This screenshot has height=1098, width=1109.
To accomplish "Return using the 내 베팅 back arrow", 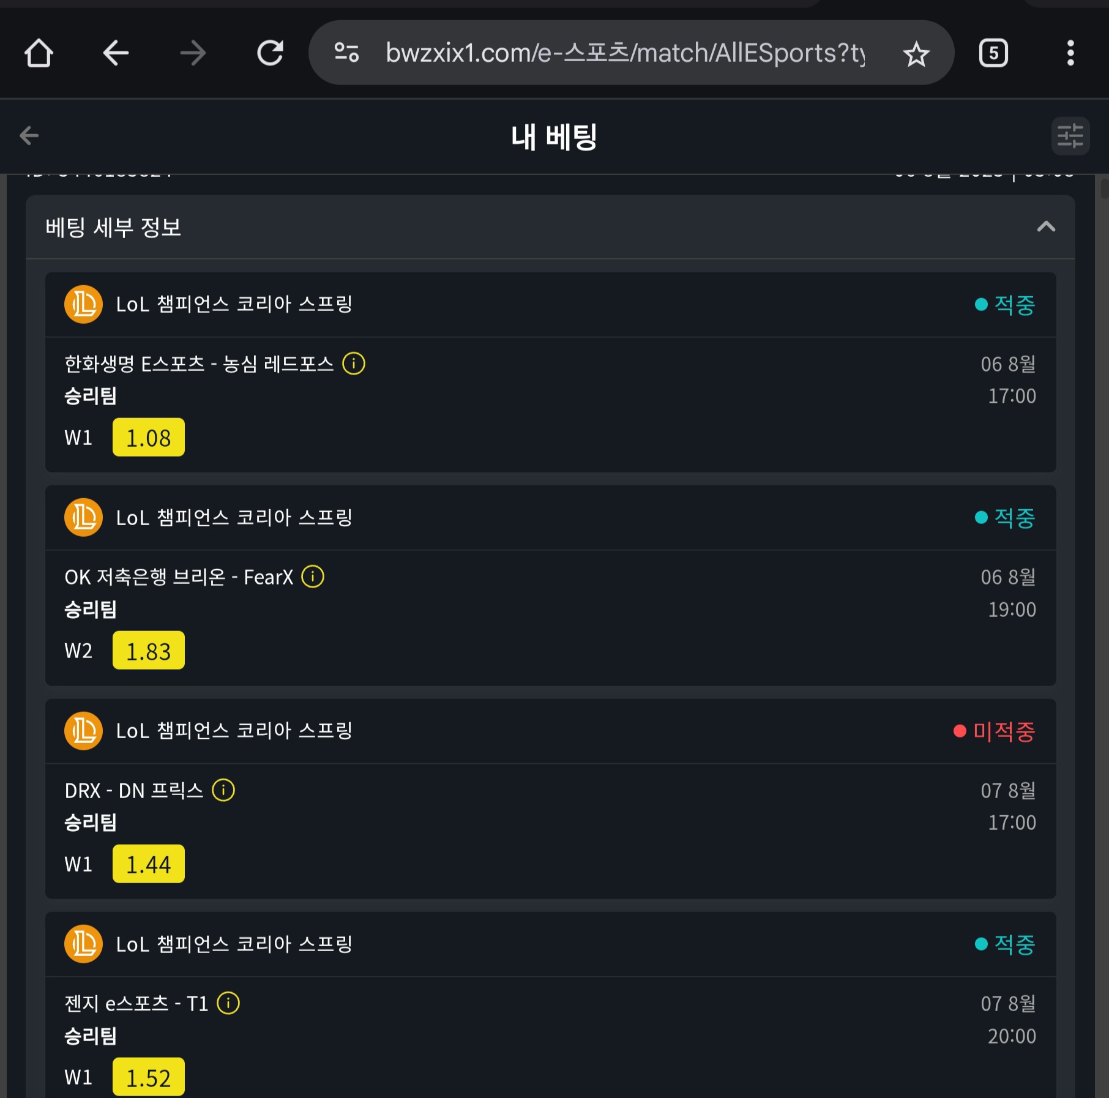I will click(29, 135).
